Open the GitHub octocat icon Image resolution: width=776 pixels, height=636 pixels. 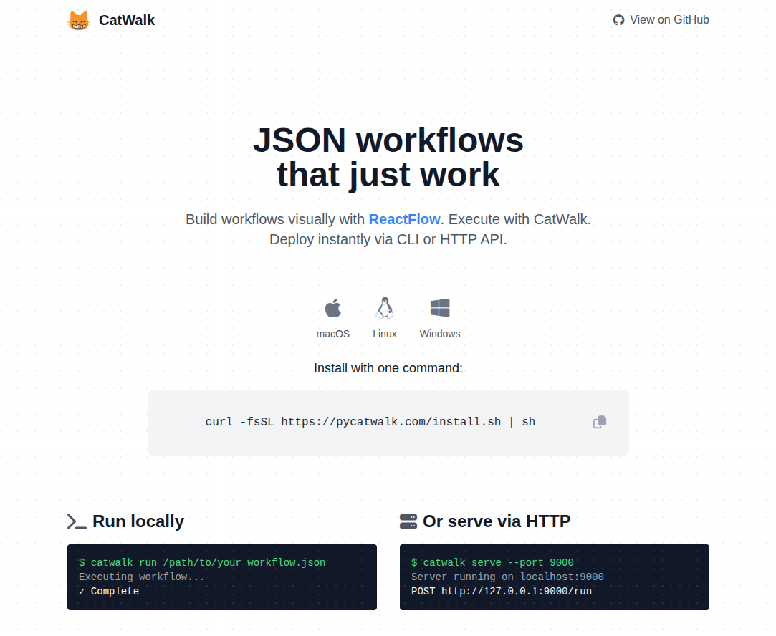click(x=618, y=20)
